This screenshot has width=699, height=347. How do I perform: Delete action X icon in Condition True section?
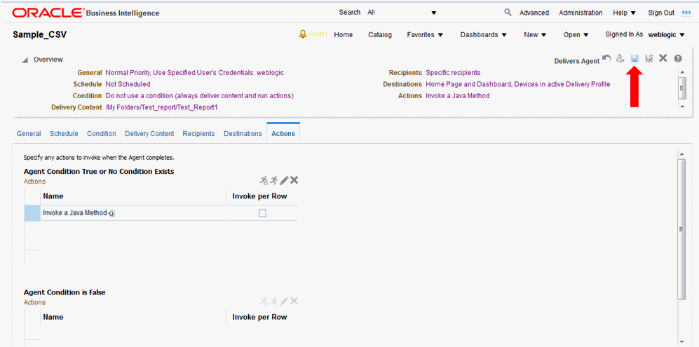294,180
